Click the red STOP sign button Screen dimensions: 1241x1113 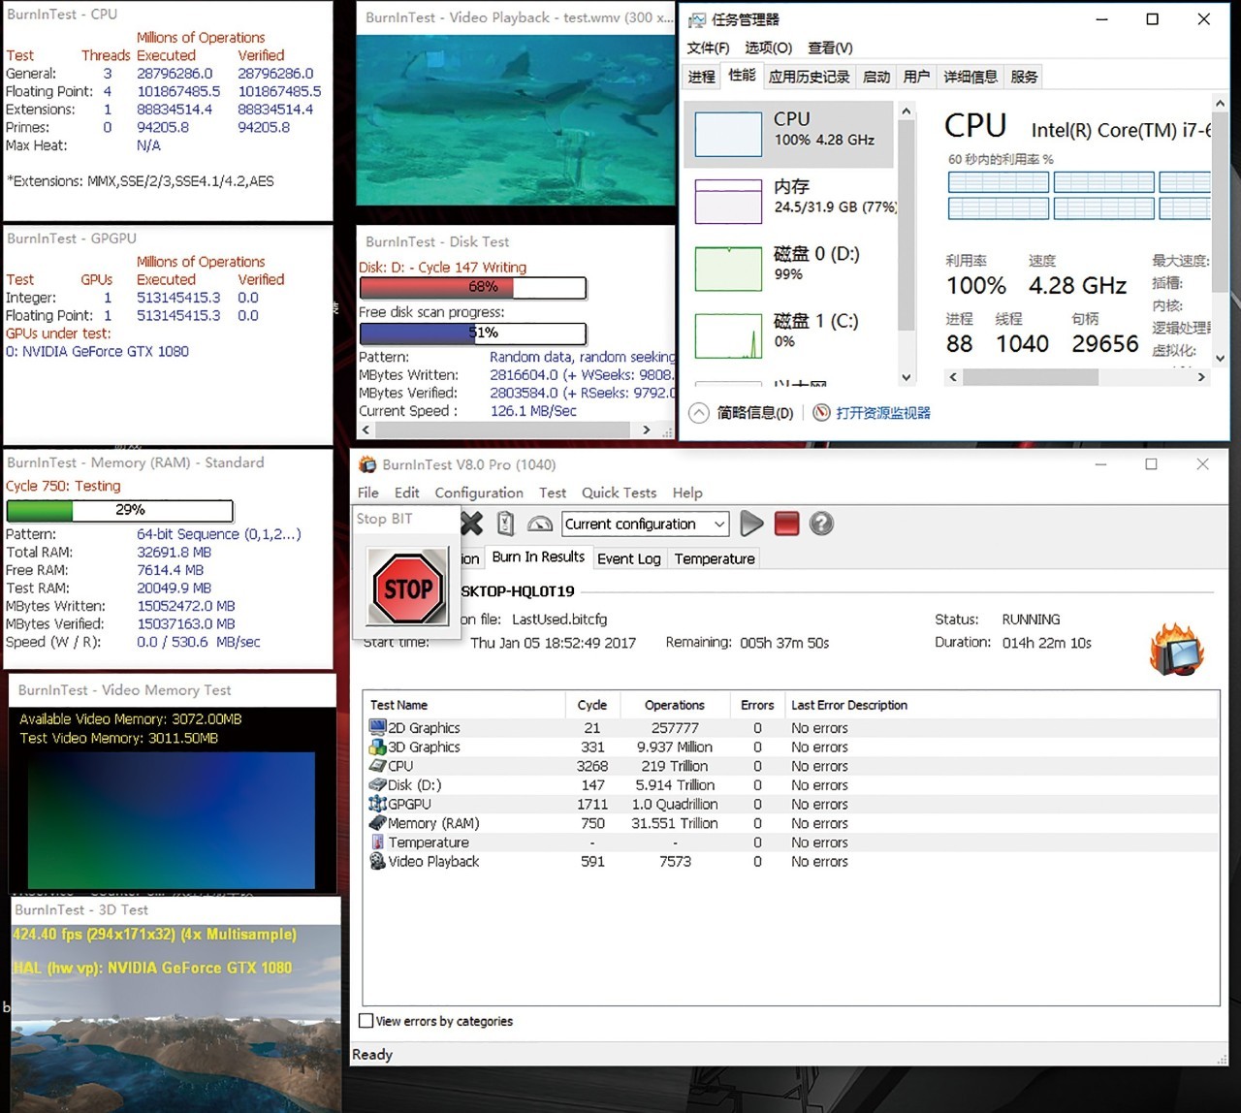point(407,588)
